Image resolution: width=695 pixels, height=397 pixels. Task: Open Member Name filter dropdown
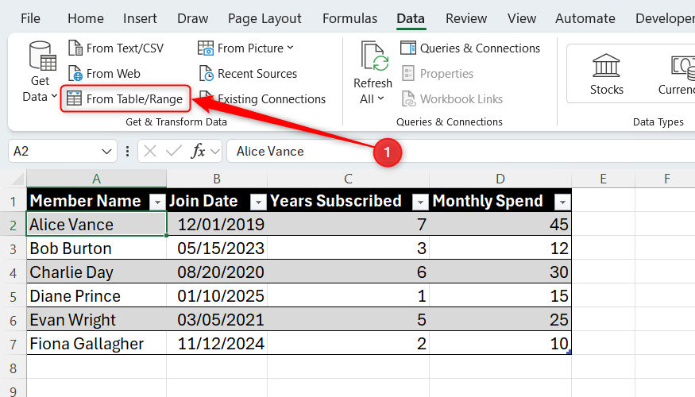tap(157, 202)
